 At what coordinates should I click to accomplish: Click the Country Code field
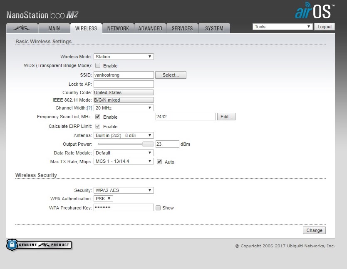[124, 92]
